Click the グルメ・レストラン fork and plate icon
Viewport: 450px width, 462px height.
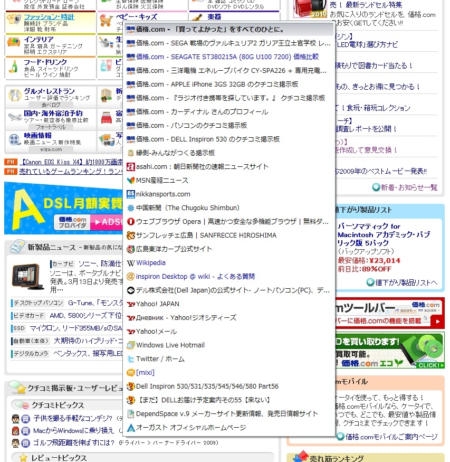(x=15, y=95)
